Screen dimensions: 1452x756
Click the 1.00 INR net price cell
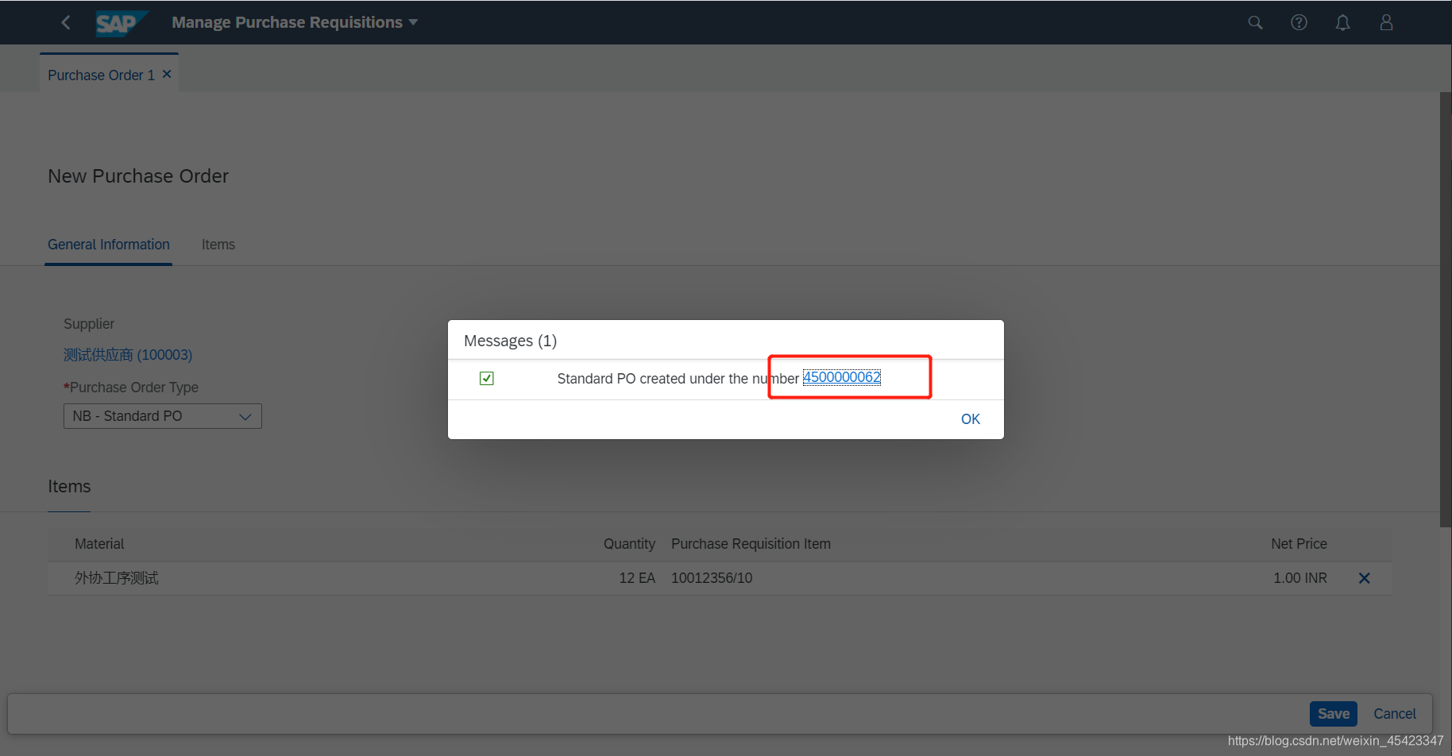[1300, 578]
